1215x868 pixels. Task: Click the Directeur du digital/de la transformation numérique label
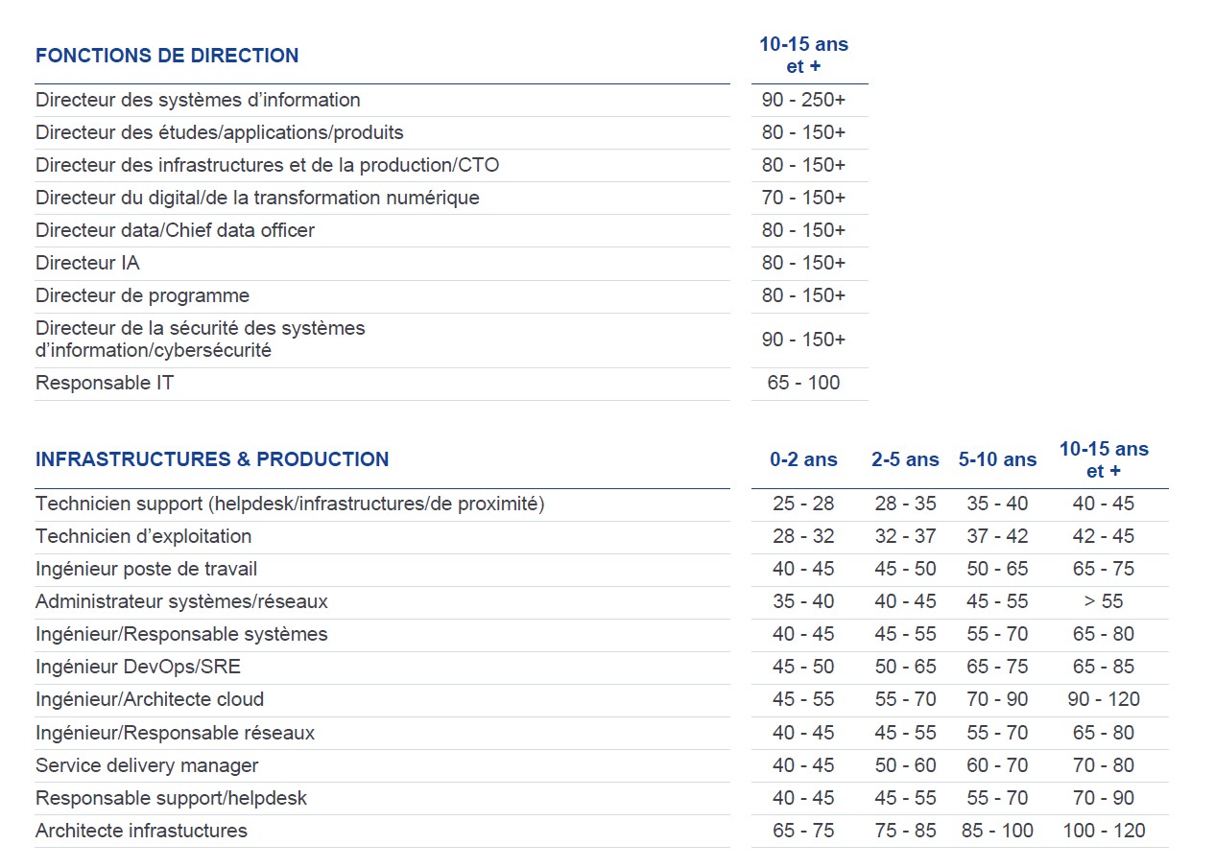256,198
